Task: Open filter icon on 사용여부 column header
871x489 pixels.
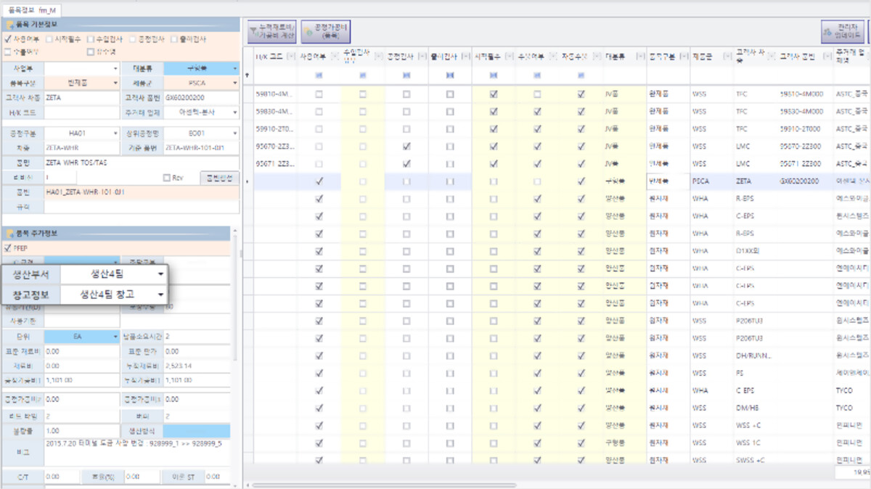Action: point(334,56)
